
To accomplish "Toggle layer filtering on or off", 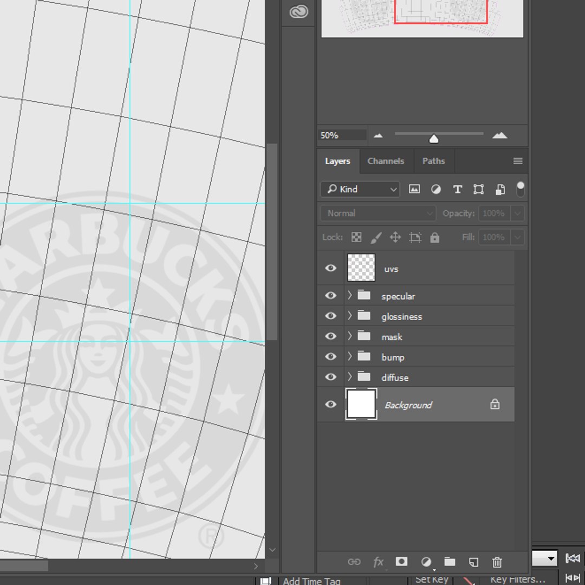I will (x=521, y=189).
